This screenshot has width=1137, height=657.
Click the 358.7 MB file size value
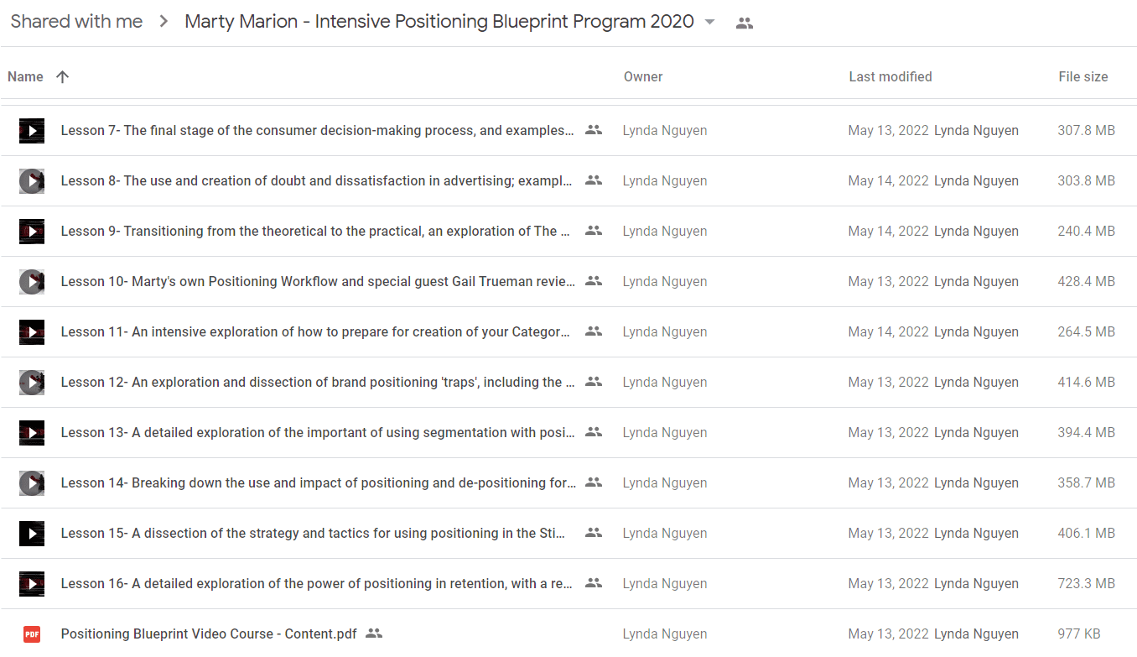tap(1086, 482)
